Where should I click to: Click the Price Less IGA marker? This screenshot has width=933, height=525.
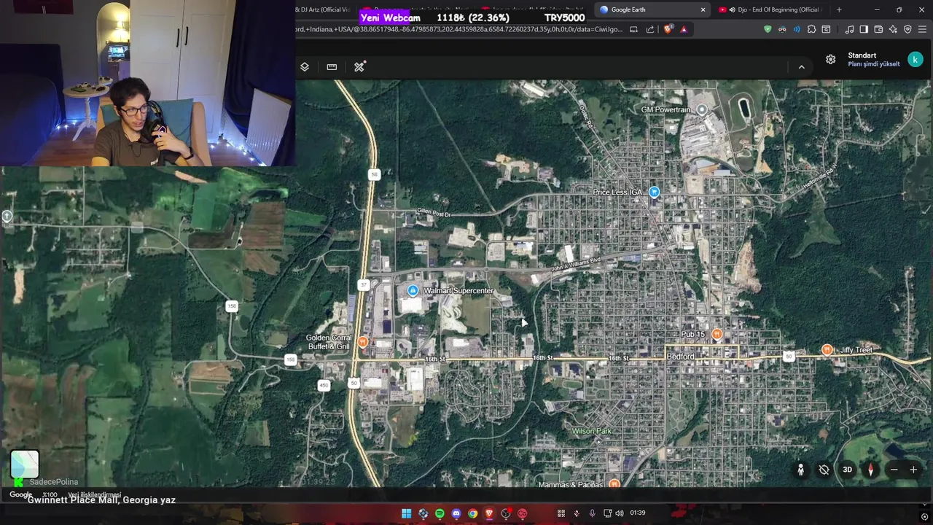click(654, 192)
